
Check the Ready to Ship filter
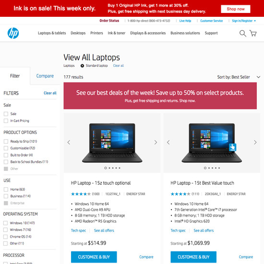(6, 141)
